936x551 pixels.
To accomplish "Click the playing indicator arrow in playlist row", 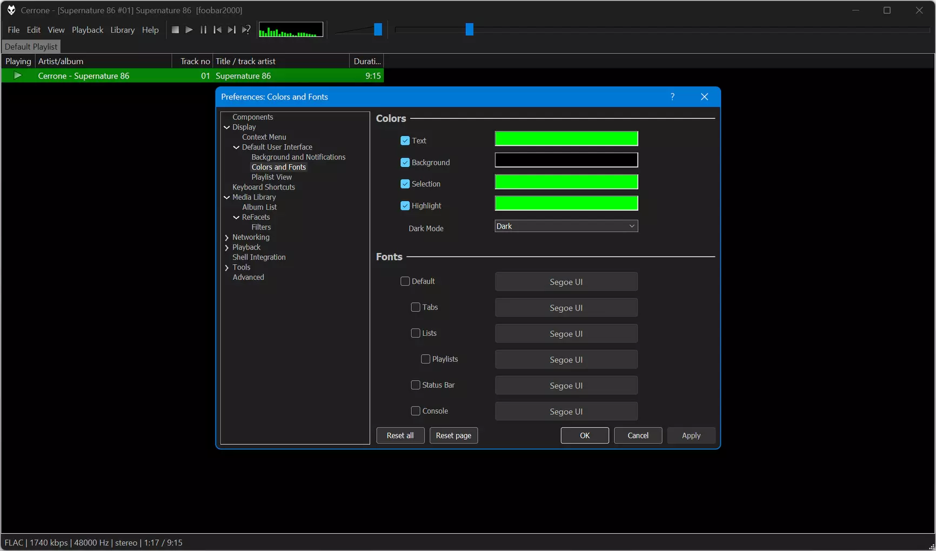I will [18, 76].
